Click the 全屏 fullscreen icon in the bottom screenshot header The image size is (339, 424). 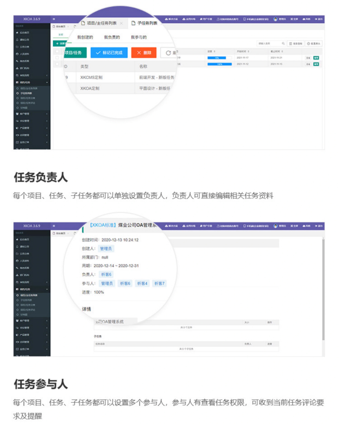pos(292,226)
